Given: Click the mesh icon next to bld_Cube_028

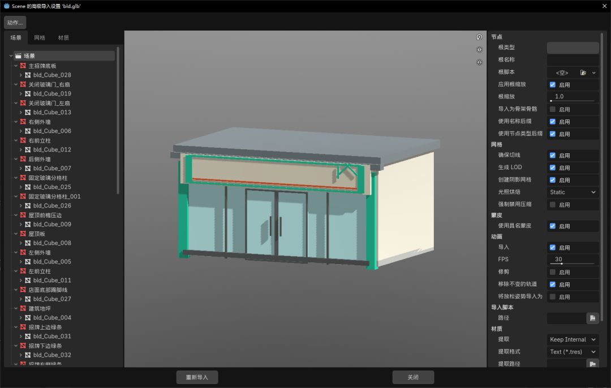Looking at the screenshot, I should (x=28, y=75).
